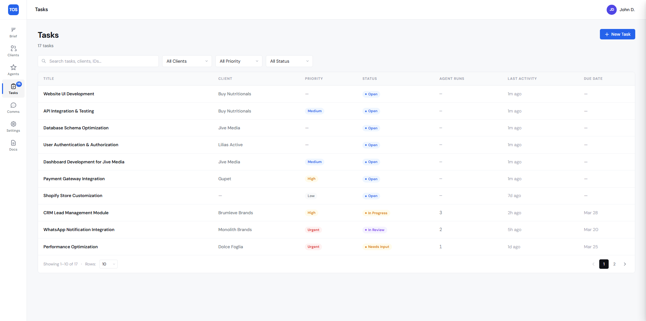Click the In Progress status badge
This screenshot has width=646, height=321.
point(376,213)
